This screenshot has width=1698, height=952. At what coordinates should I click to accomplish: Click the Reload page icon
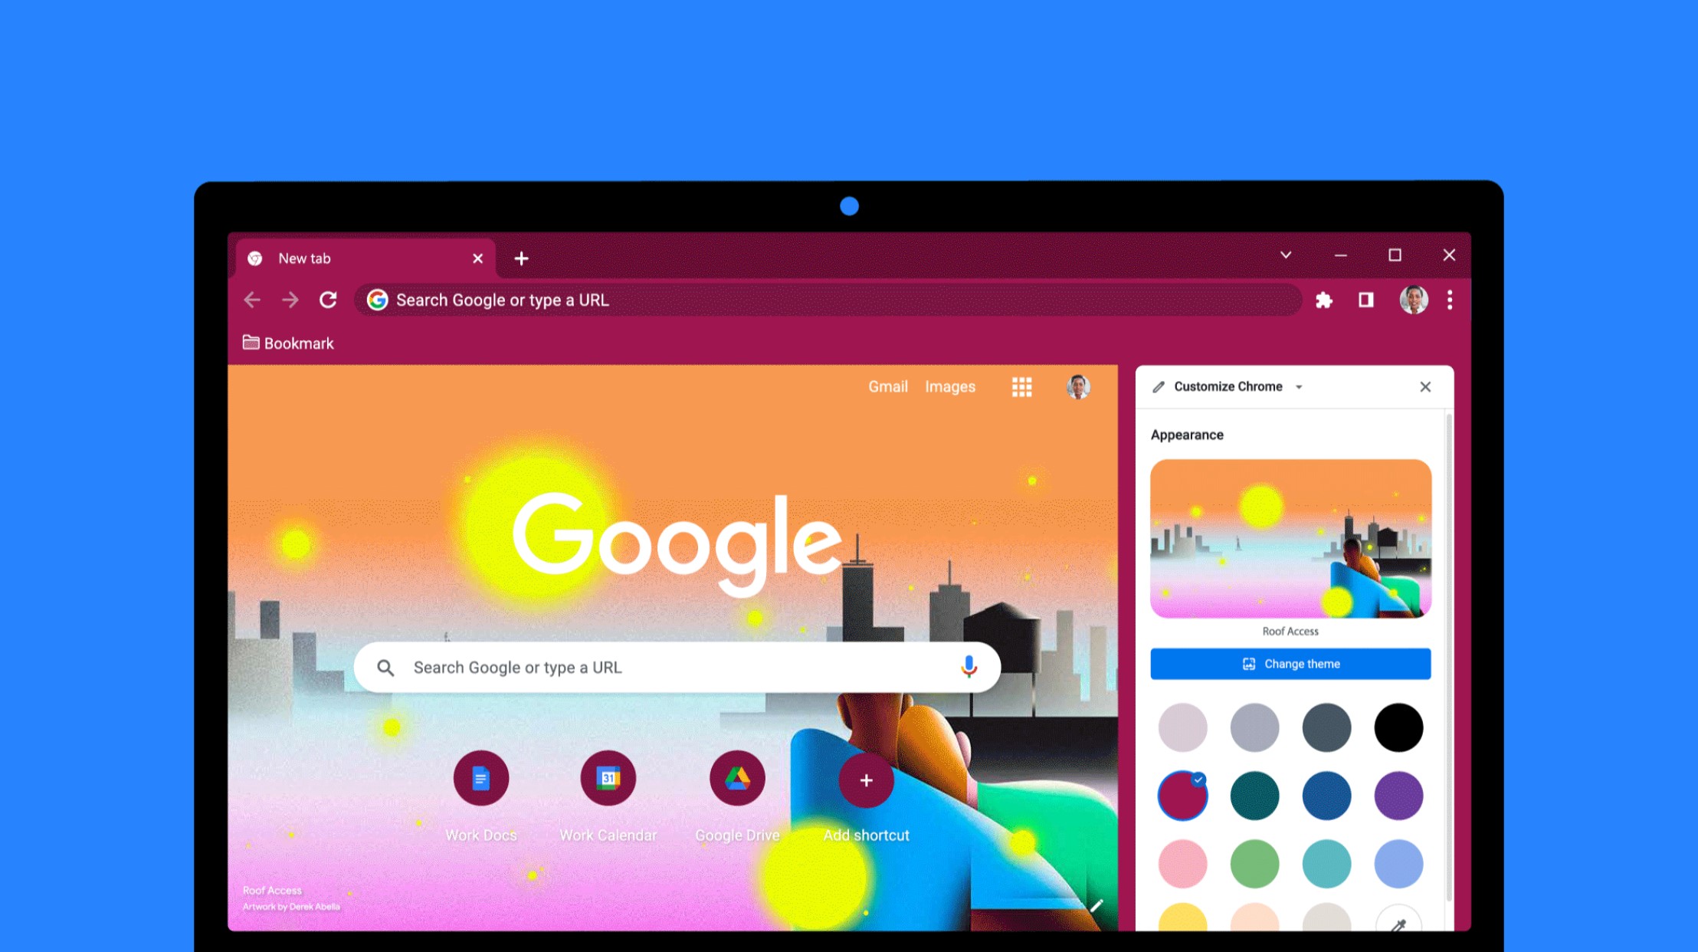click(x=329, y=300)
